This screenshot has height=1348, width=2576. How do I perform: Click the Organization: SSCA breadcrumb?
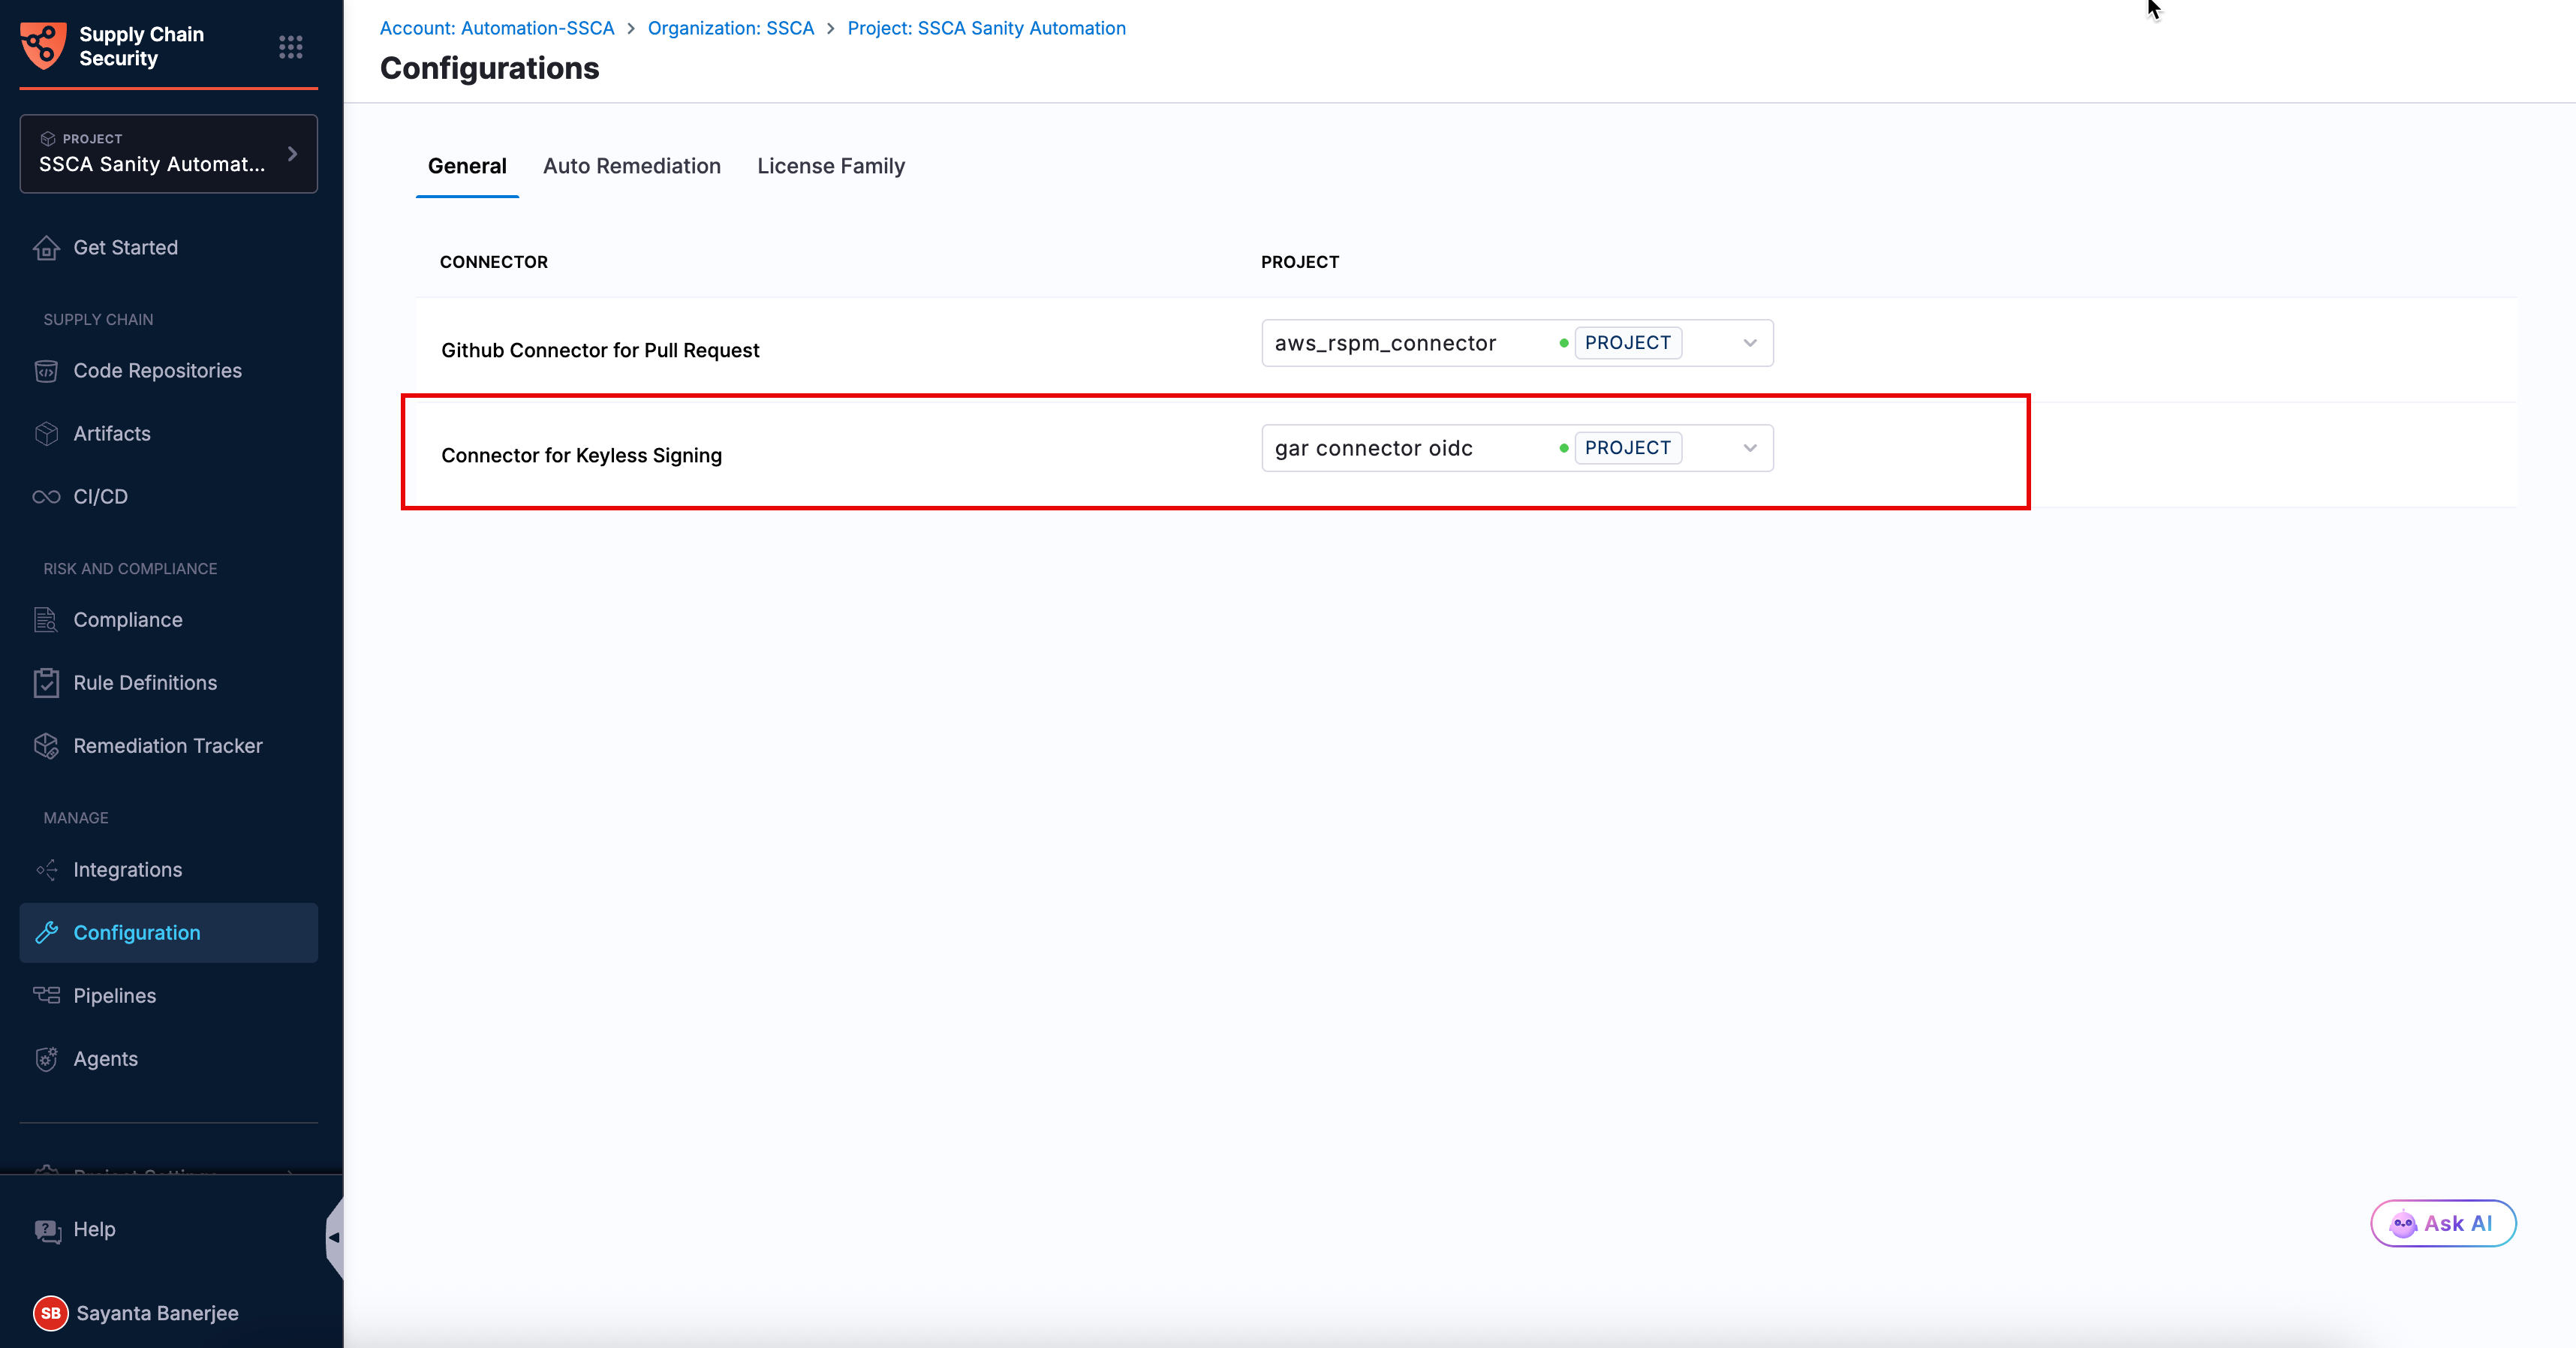731,28
